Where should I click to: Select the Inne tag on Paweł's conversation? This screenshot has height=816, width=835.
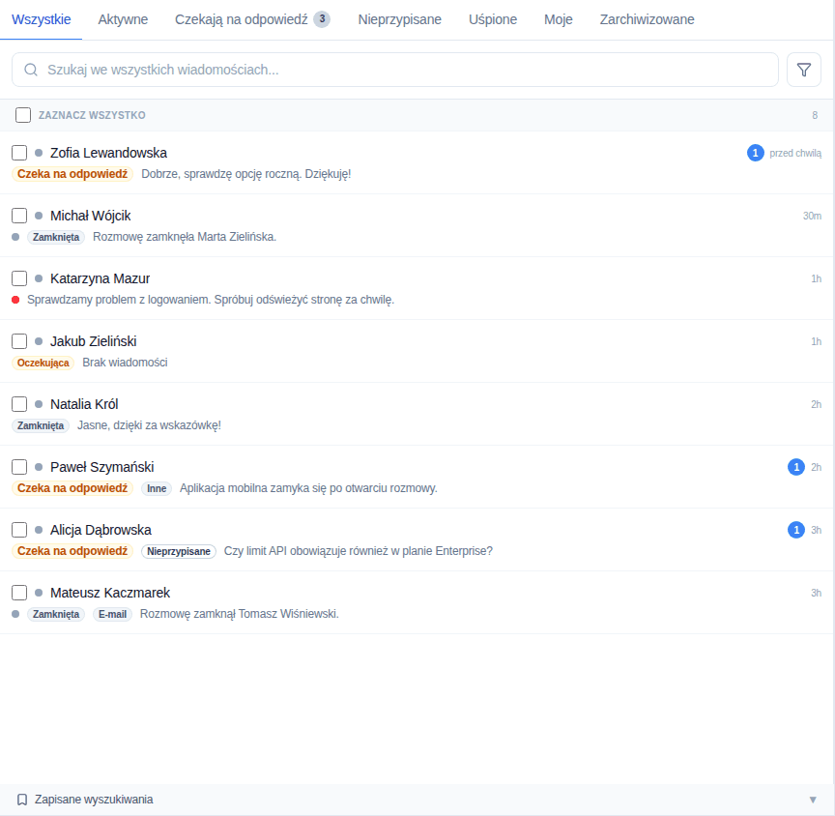[157, 488]
